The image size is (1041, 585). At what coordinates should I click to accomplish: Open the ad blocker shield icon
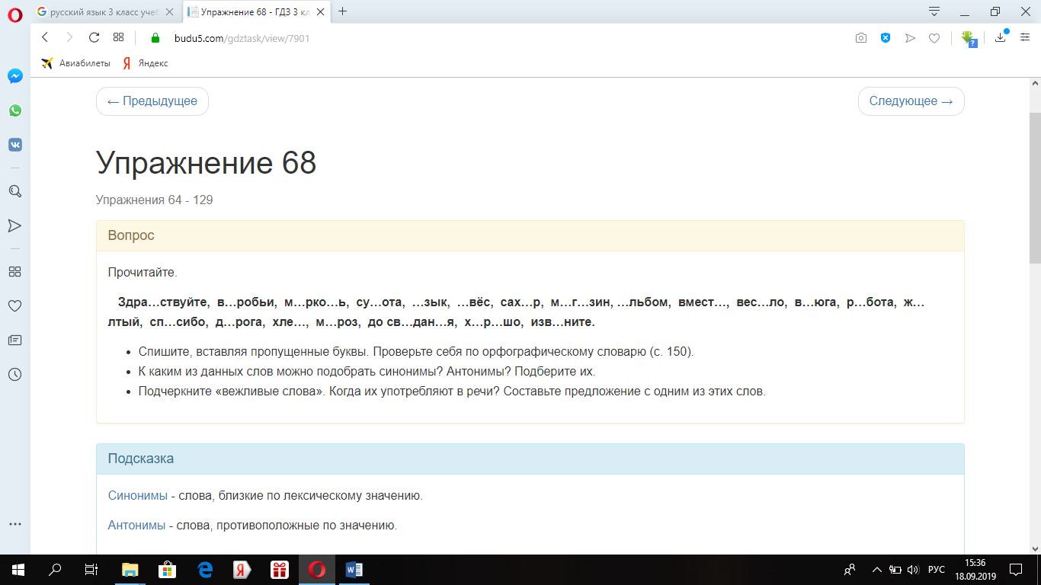tap(886, 38)
